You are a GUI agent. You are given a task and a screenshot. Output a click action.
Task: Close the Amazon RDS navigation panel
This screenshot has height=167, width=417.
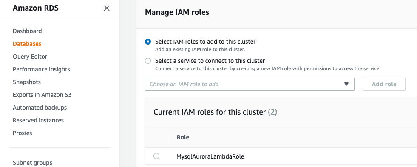[x=107, y=8]
